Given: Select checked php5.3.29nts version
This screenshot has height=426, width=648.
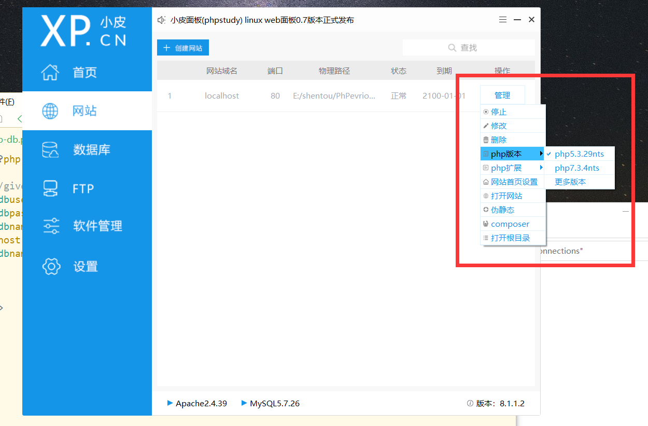Looking at the screenshot, I should coord(579,154).
